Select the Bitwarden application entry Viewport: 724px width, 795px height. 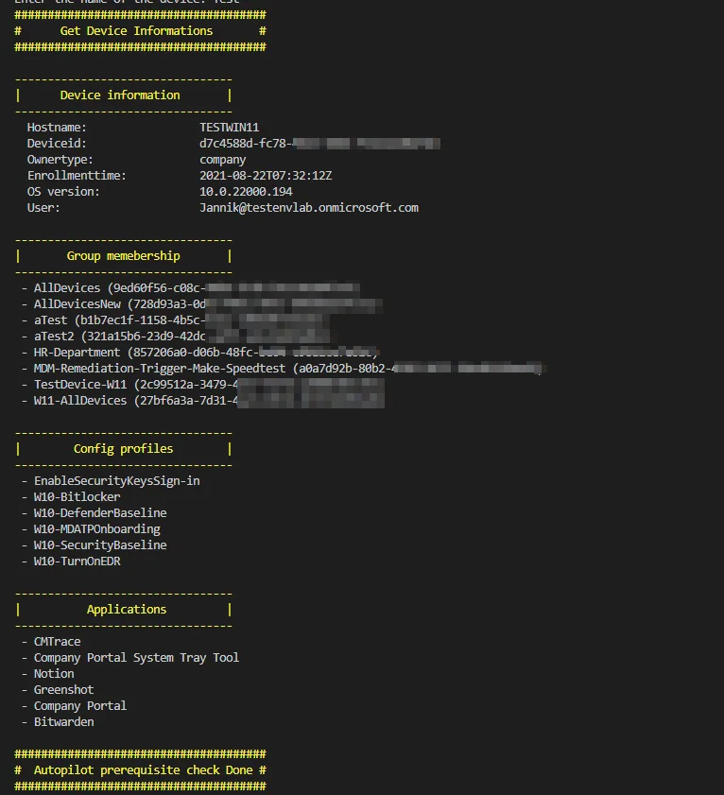58,722
